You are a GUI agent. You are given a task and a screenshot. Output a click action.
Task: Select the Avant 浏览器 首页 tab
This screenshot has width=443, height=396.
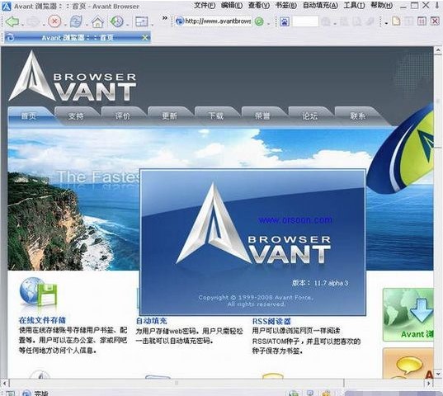pyautogui.click(x=78, y=37)
